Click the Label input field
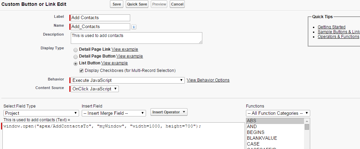360x149 pixels. coord(100,18)
